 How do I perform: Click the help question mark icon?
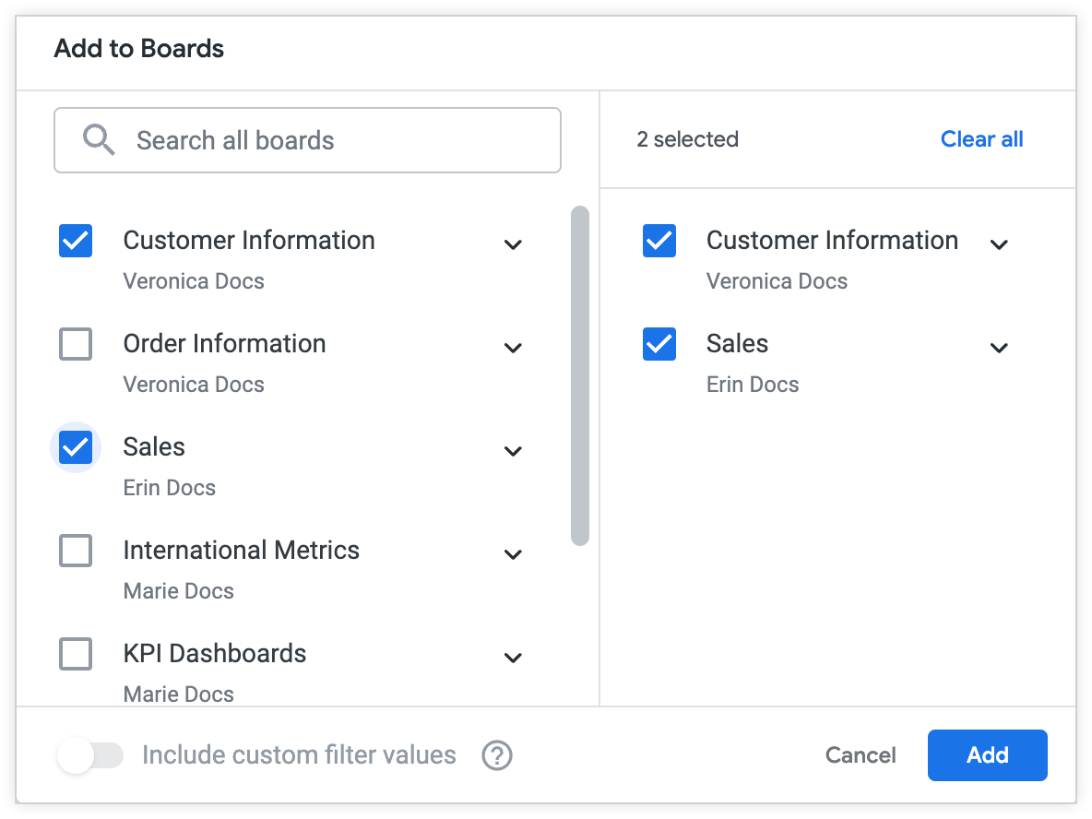pos(497,755)
